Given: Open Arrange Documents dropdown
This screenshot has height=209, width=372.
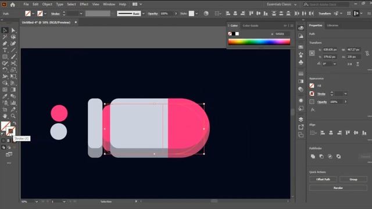Looking at the screenshot, I should tap(137, 4).
